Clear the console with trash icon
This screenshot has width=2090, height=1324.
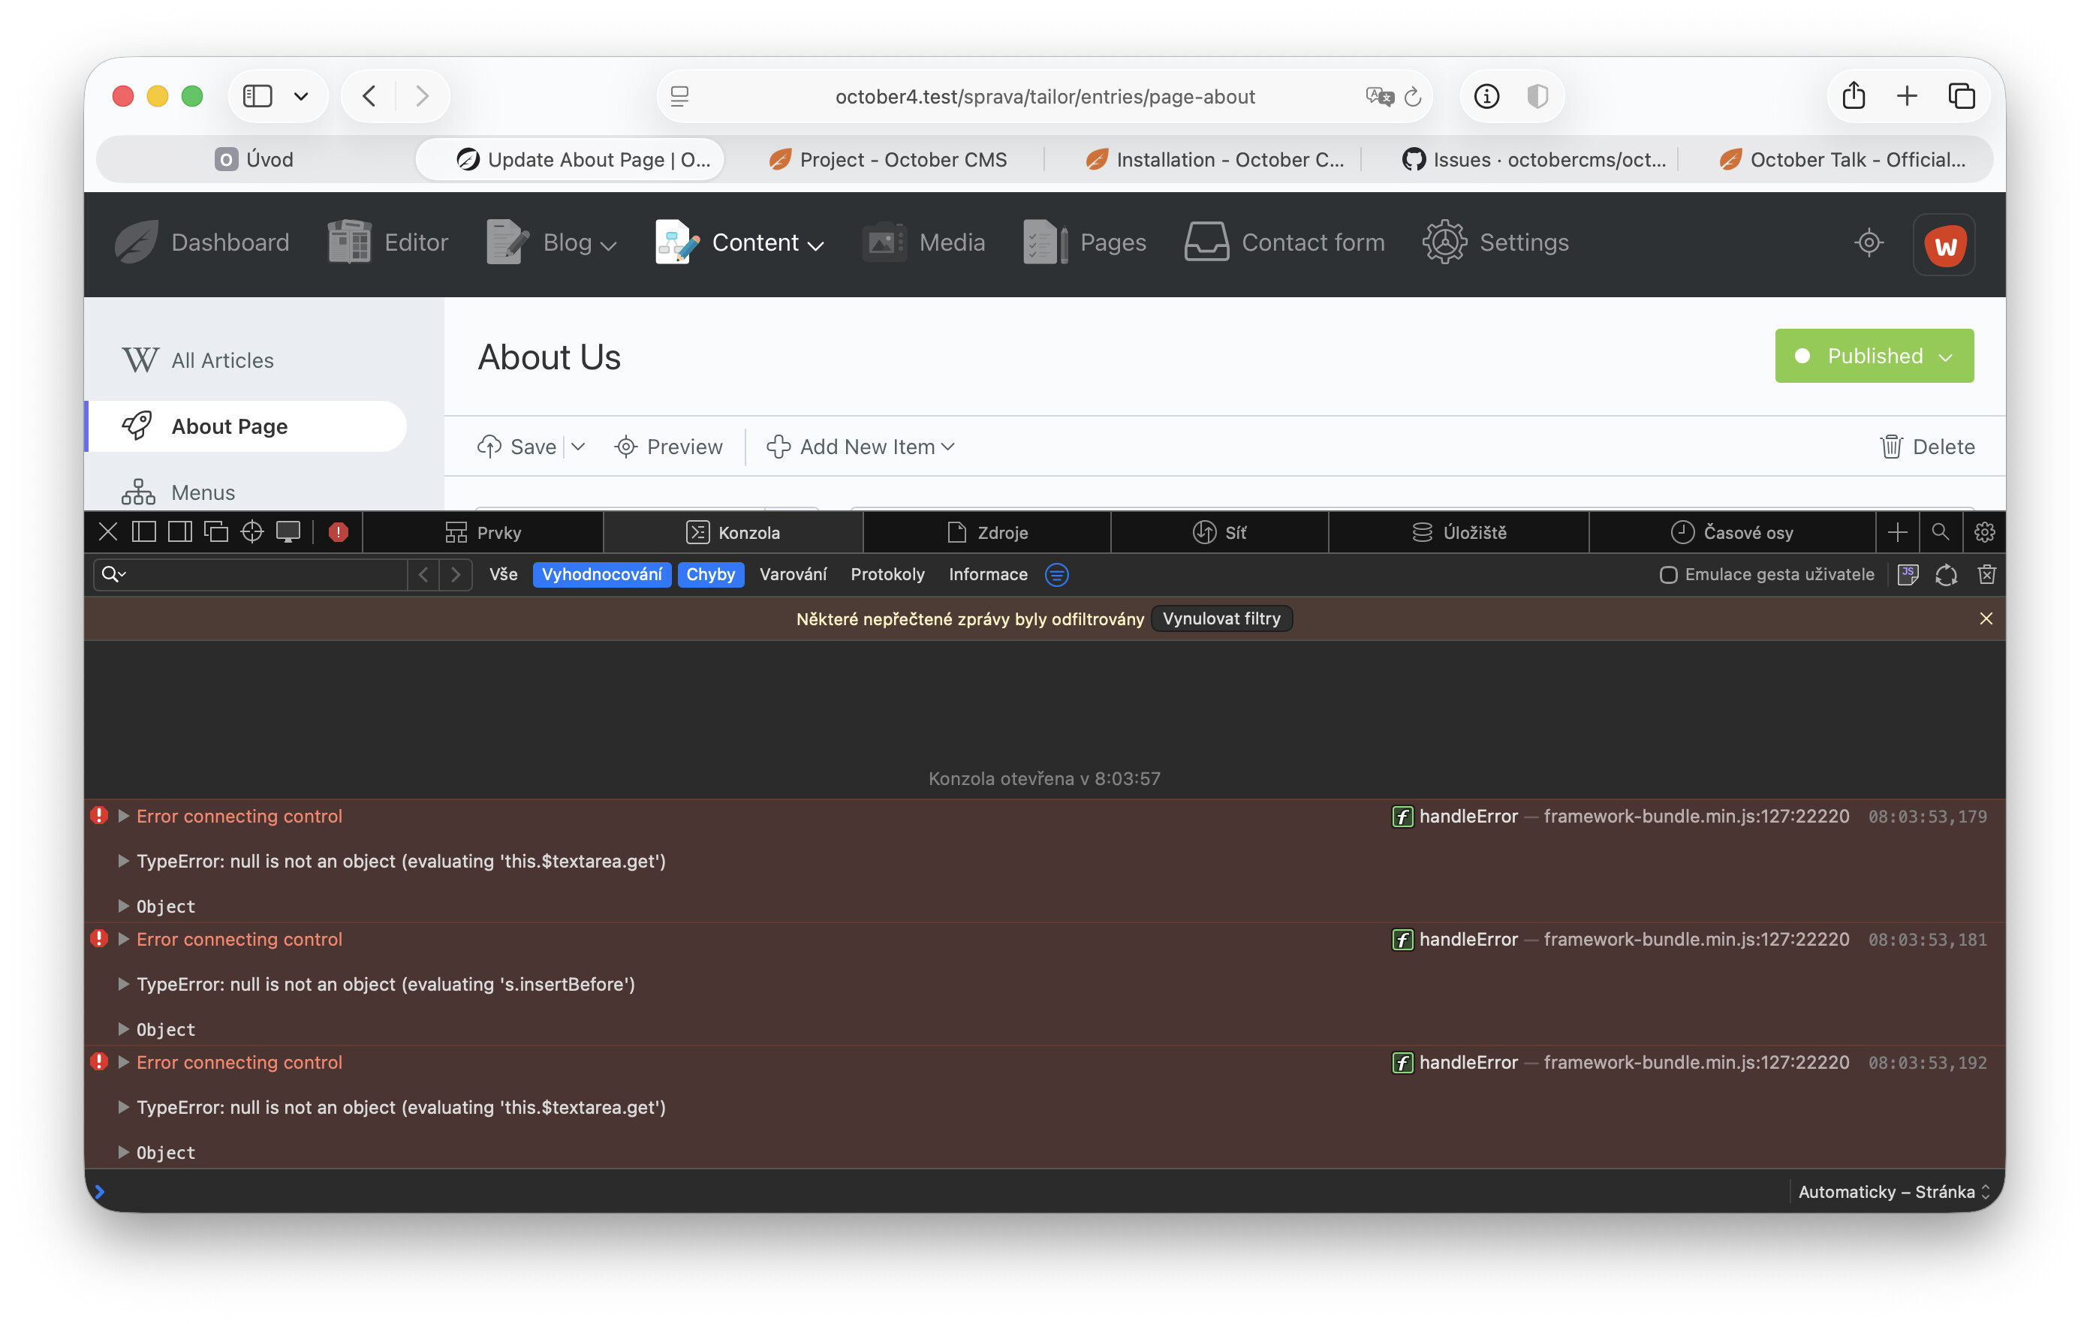click(1986, 574)
